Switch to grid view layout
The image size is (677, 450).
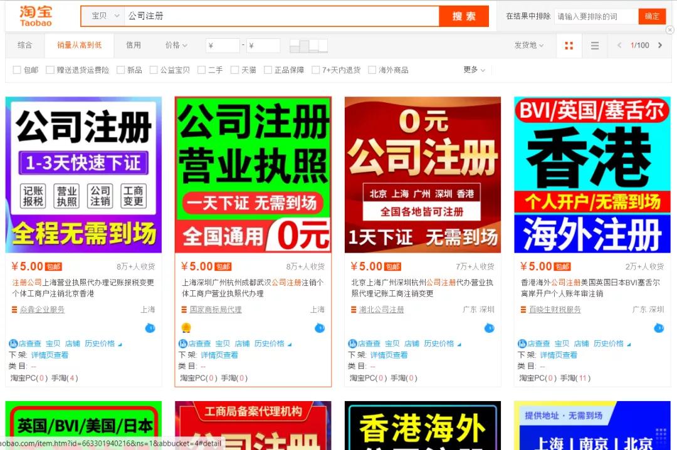tap(569, 45)
